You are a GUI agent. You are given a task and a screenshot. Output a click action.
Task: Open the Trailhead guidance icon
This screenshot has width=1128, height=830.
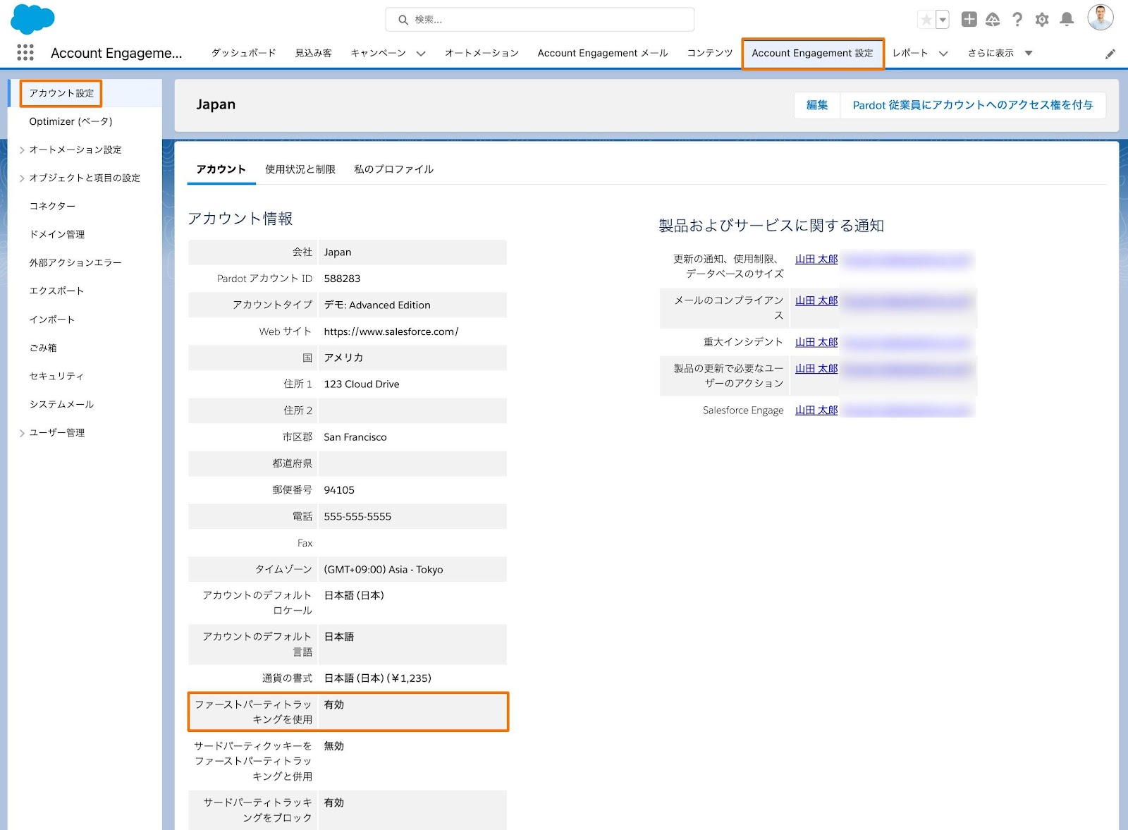[x=993, y=20]
